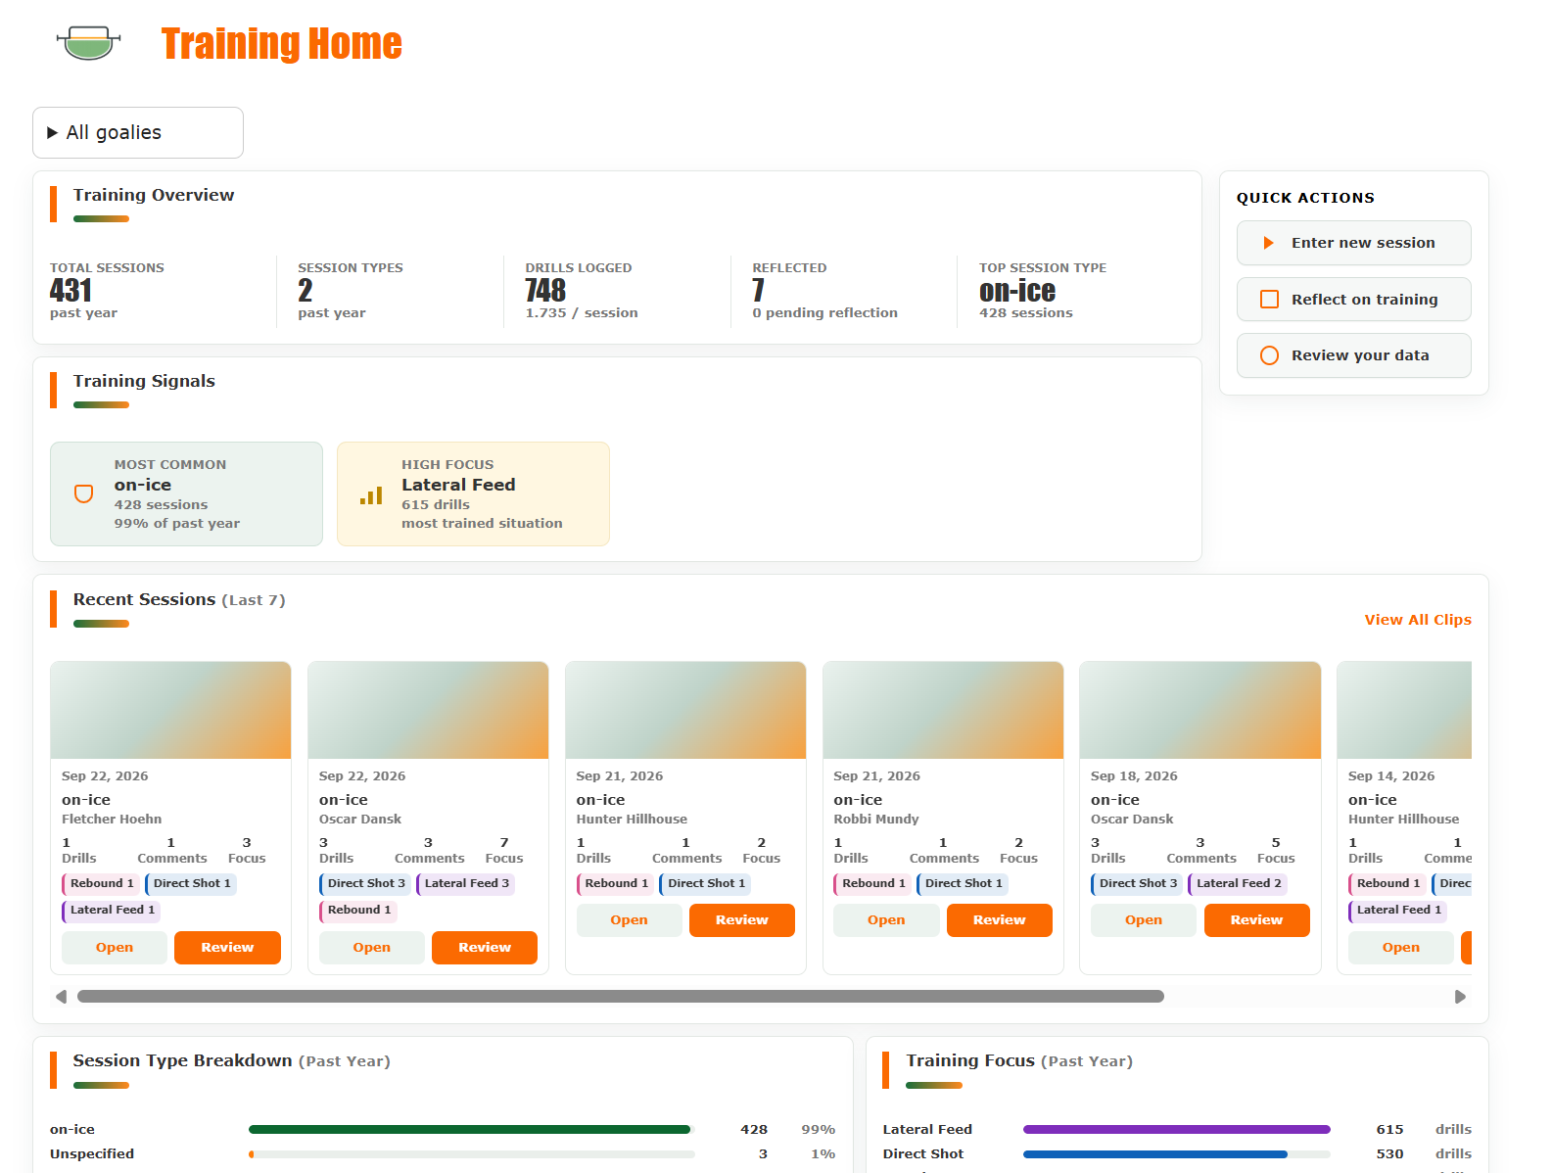This screenshot has width=1552, height=1173.
Task: Open Hunter Hillhouse's Sep 21 session
Action: tap(629, 920)
